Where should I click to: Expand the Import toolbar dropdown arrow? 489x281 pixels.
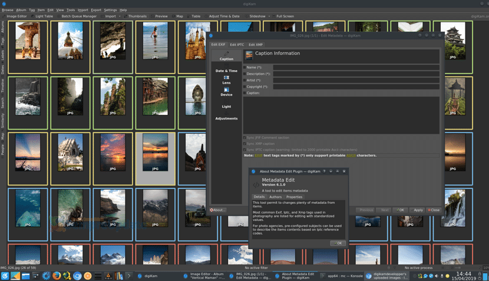point(120,16)
